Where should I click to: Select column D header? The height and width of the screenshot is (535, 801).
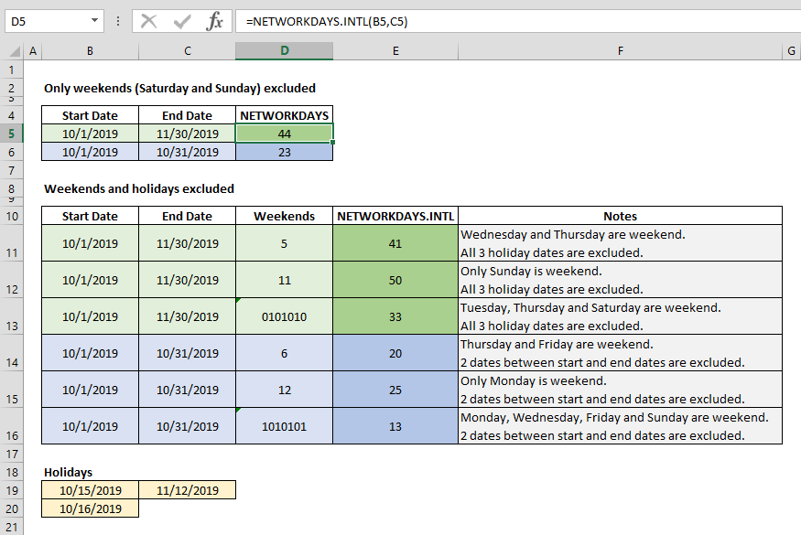coord(284,51)
